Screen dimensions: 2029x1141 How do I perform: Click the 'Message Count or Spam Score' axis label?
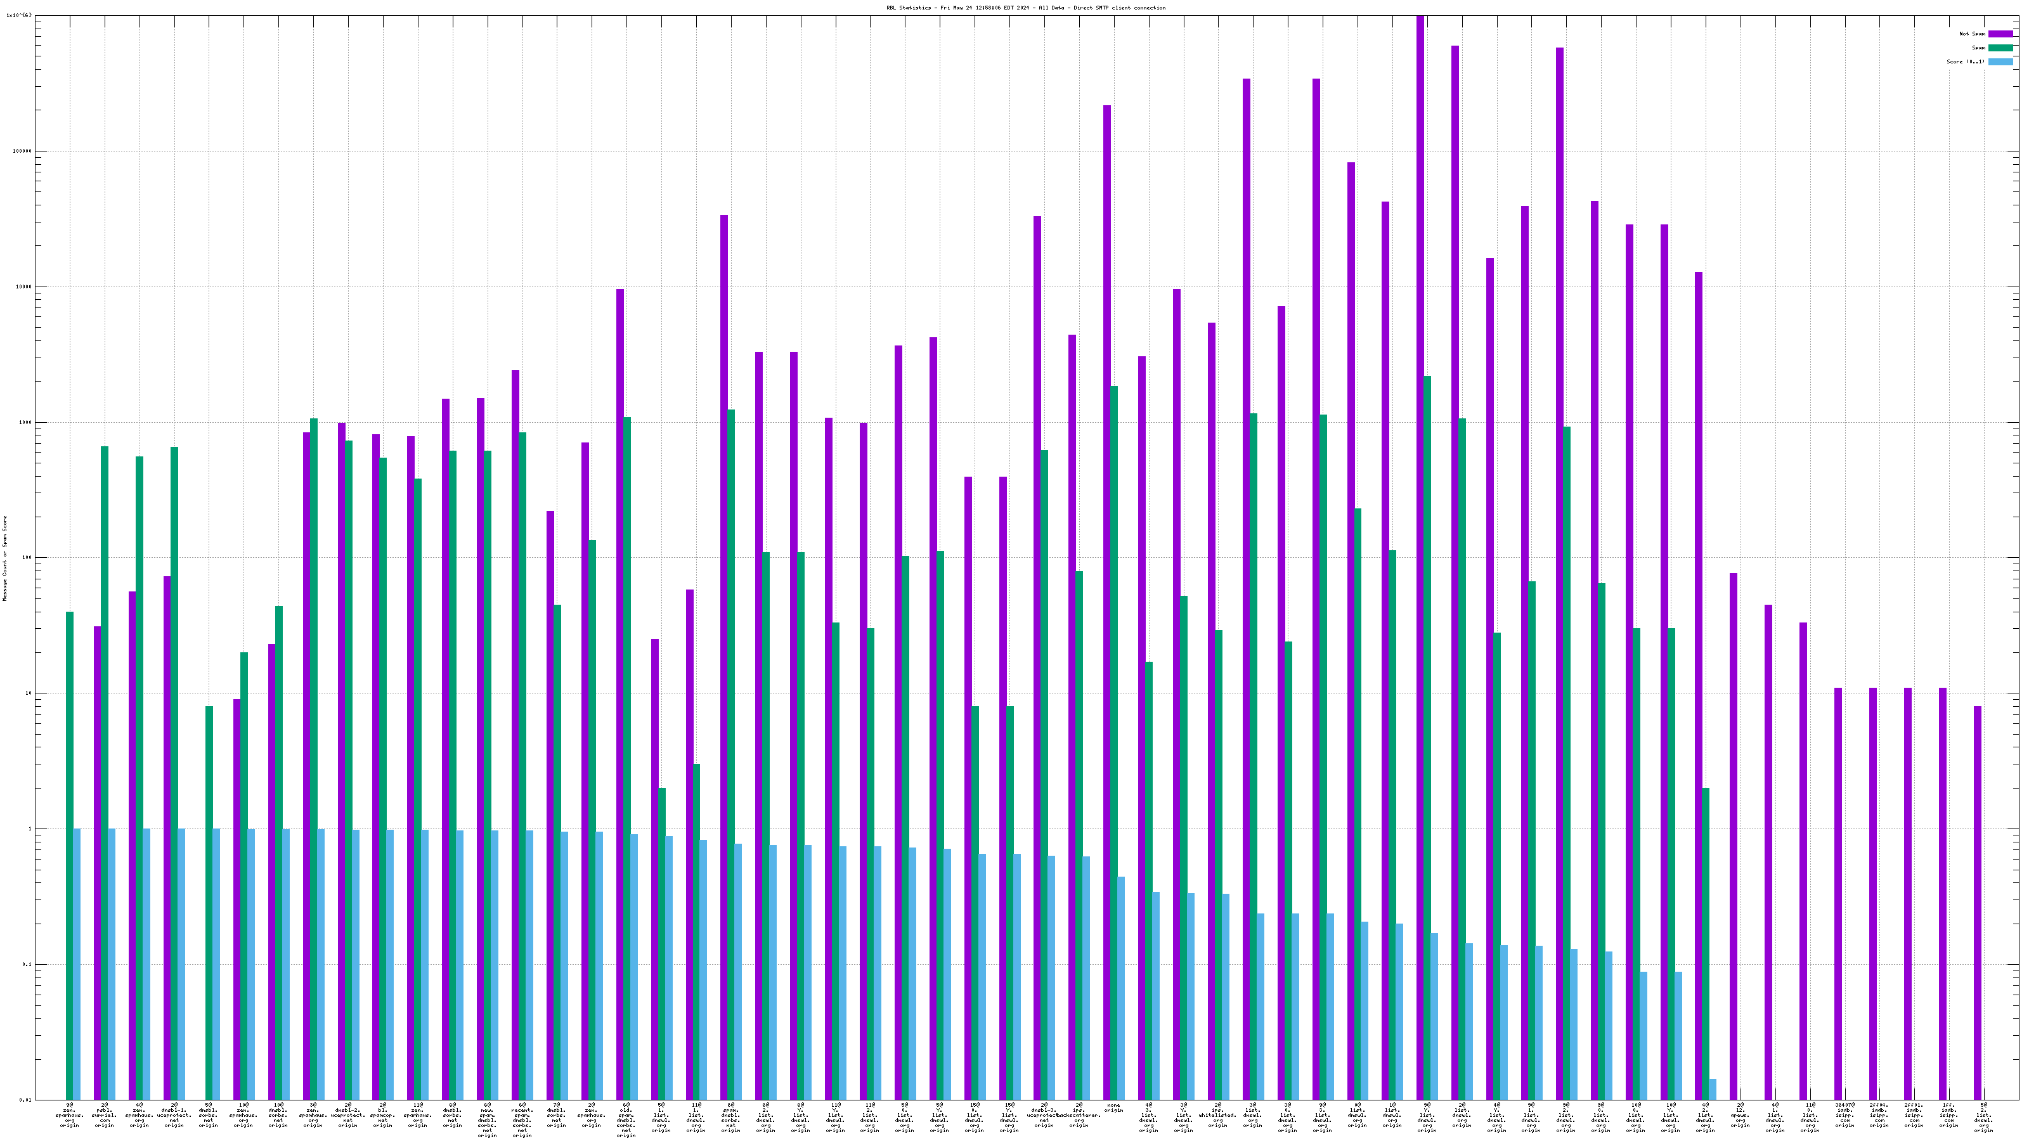pyautogui.click(x=4, y=558)
